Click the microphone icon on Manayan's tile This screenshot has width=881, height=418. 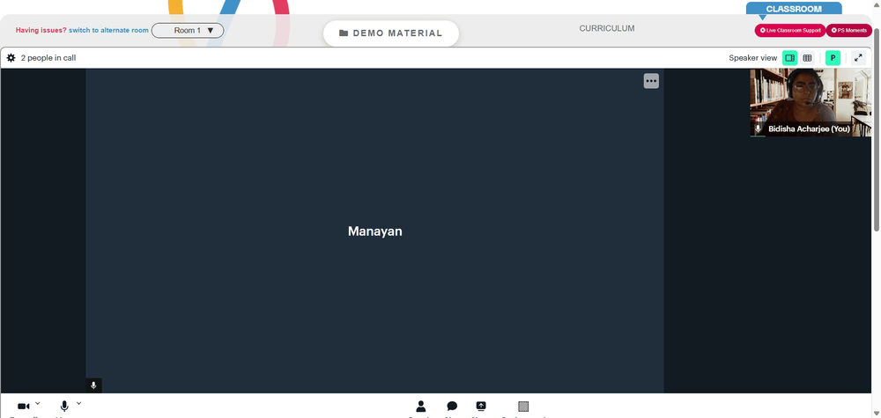pyautogui.click(x=93, y=385)
